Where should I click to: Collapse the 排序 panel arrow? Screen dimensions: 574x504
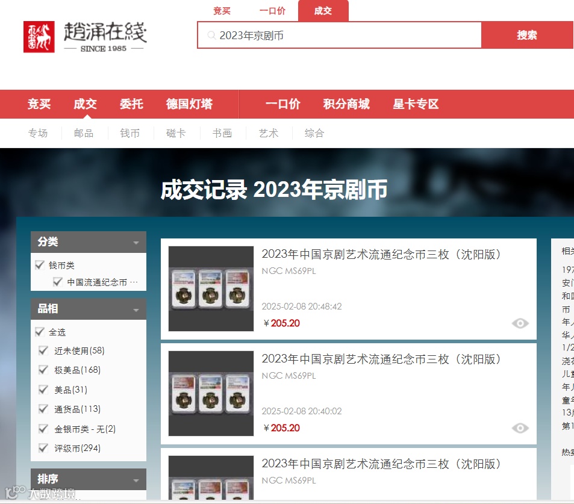(136, 480)
